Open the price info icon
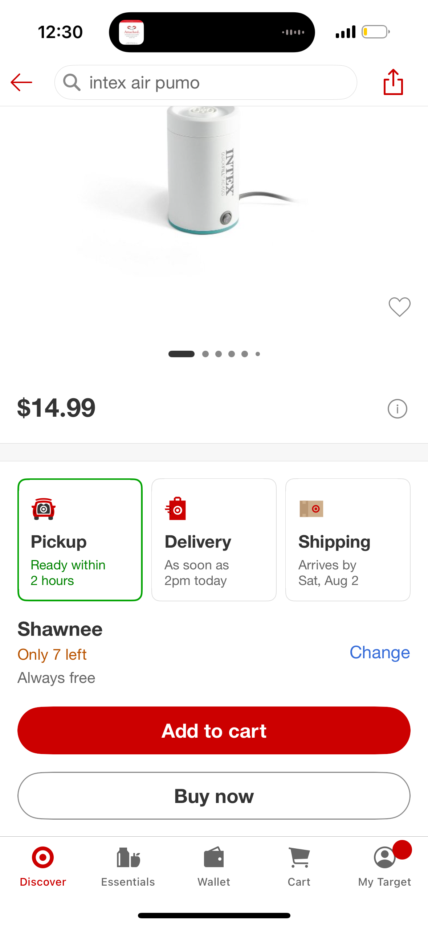 (x=397, y=409)
